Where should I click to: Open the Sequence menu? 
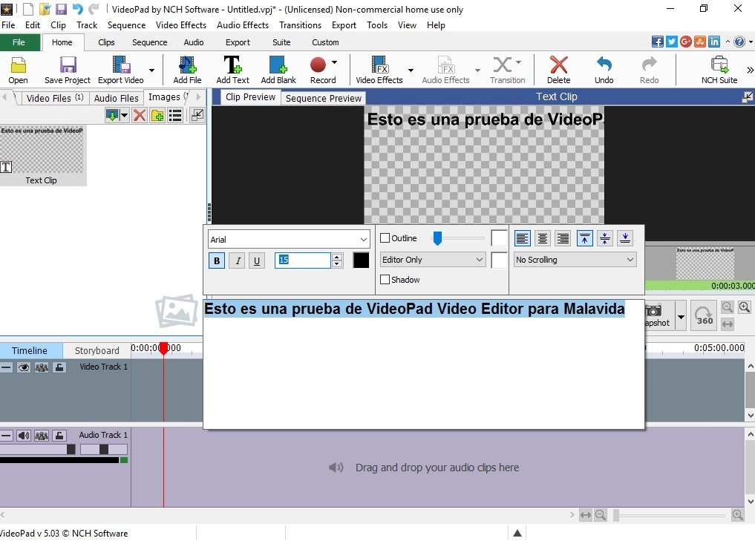click(x=126, y=25)
